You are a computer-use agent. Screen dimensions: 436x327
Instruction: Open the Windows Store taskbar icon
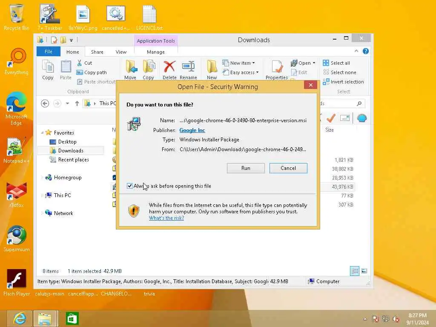click(72, 318)
